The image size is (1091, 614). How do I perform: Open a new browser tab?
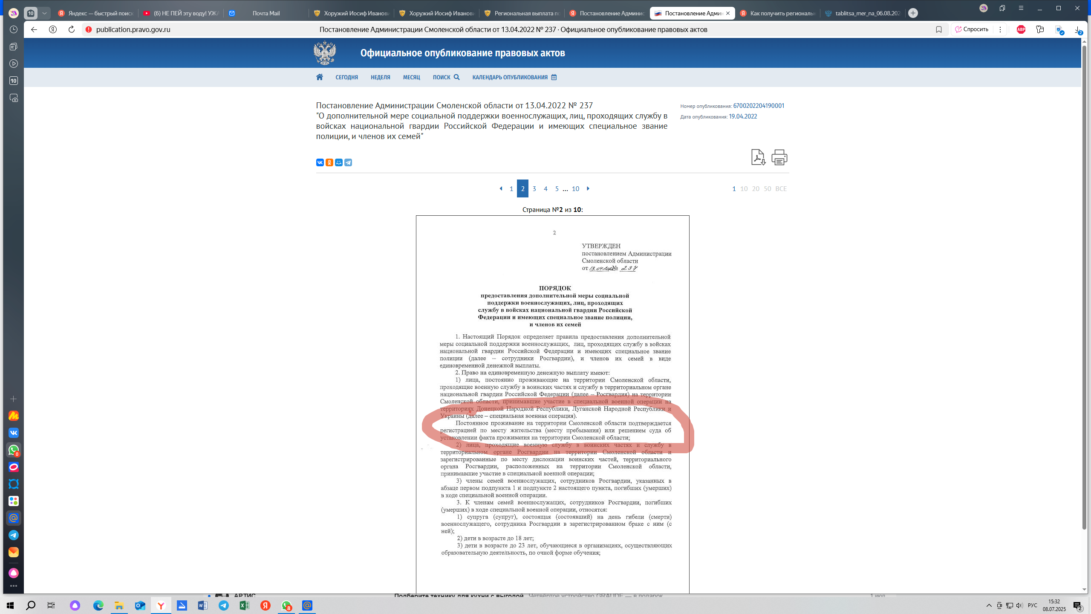click(x=913, y=13)
